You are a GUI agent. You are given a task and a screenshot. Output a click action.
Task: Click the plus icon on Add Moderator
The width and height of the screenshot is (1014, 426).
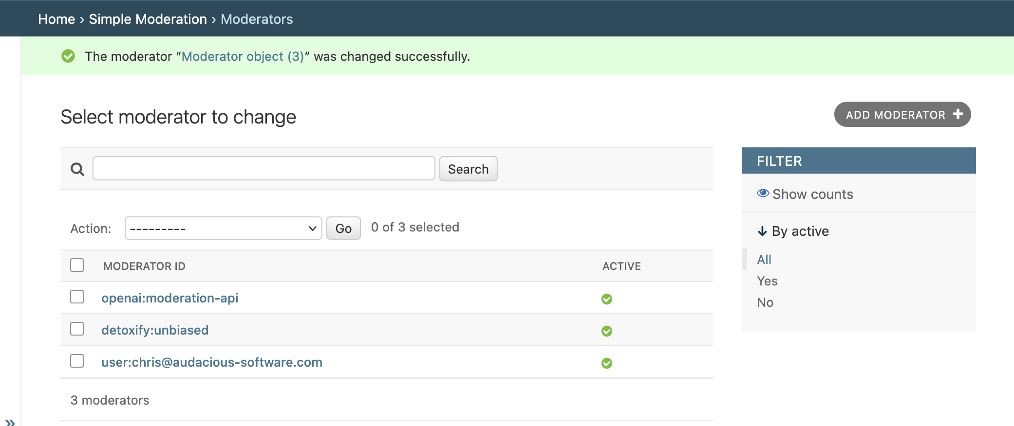click(x=958, y=114)
